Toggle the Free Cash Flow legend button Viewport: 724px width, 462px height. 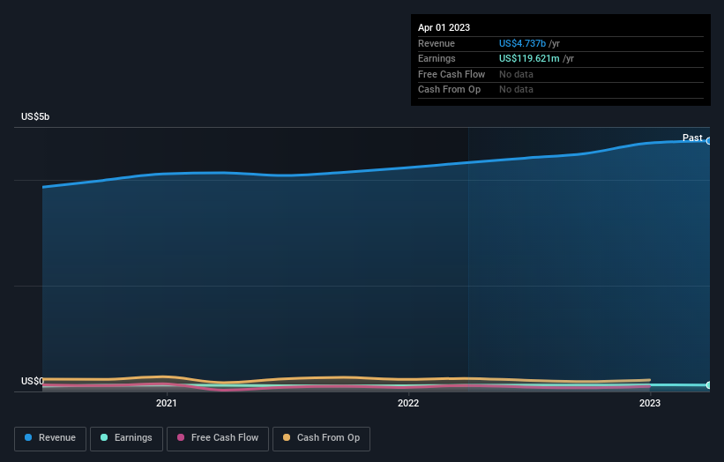click(x=218, y=438)
